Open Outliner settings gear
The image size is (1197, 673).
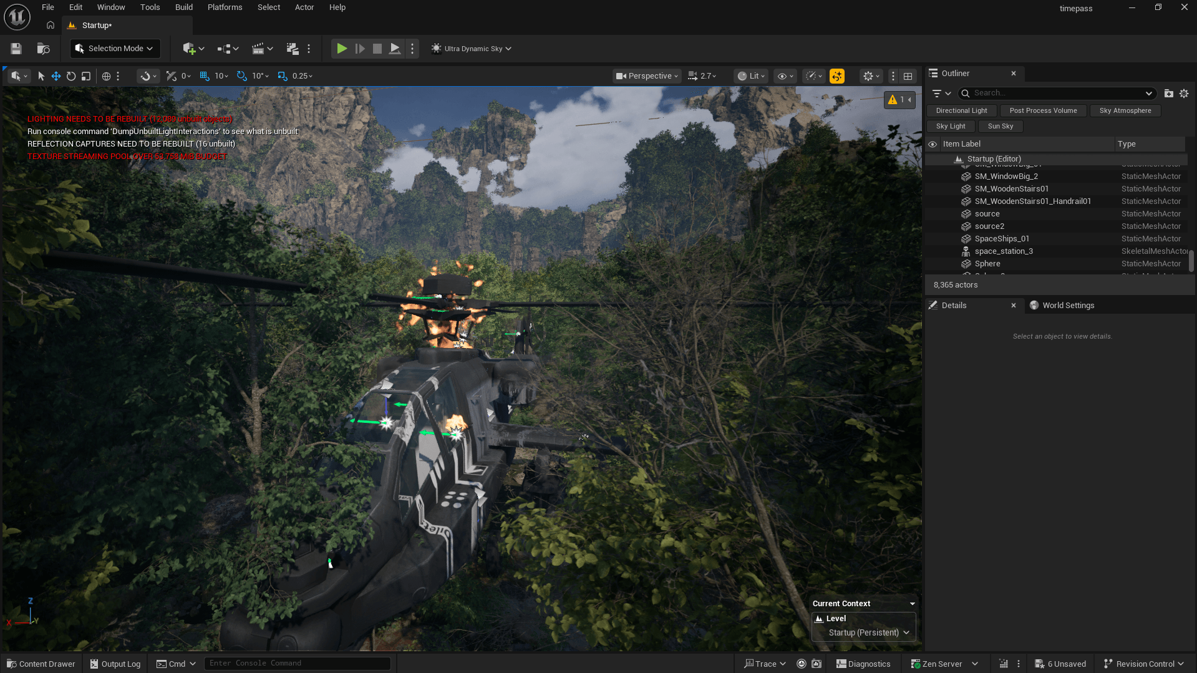[1184, 94]
